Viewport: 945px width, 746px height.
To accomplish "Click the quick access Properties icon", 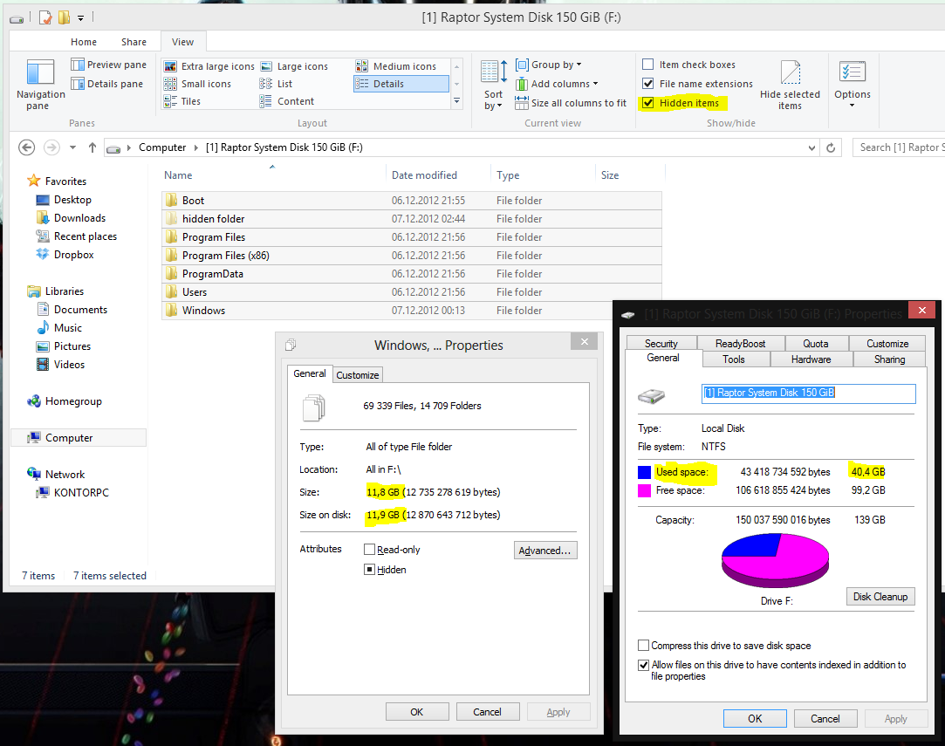I will click(x=45, y=17).
